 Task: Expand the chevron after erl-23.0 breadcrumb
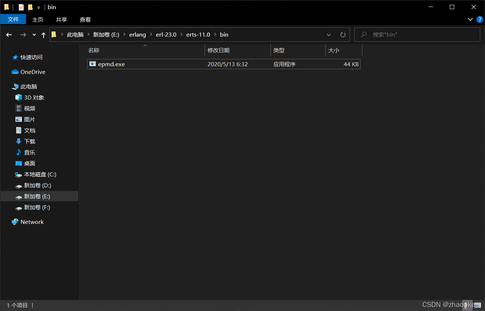181,35
